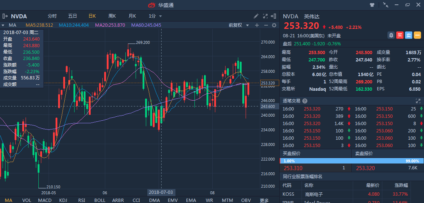
Task: Open the skin theme shirt icon
Action: click(x=372, y=5)
